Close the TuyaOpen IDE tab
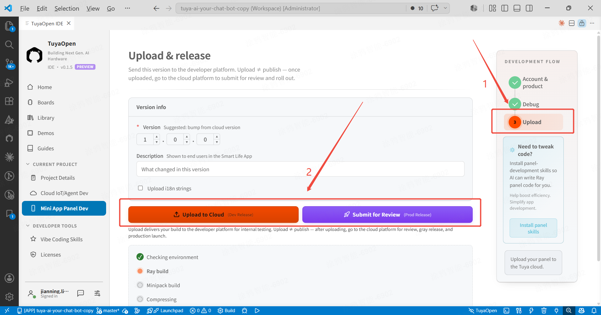This screenshot has height=315, width=601. click(x=69, y=23)
